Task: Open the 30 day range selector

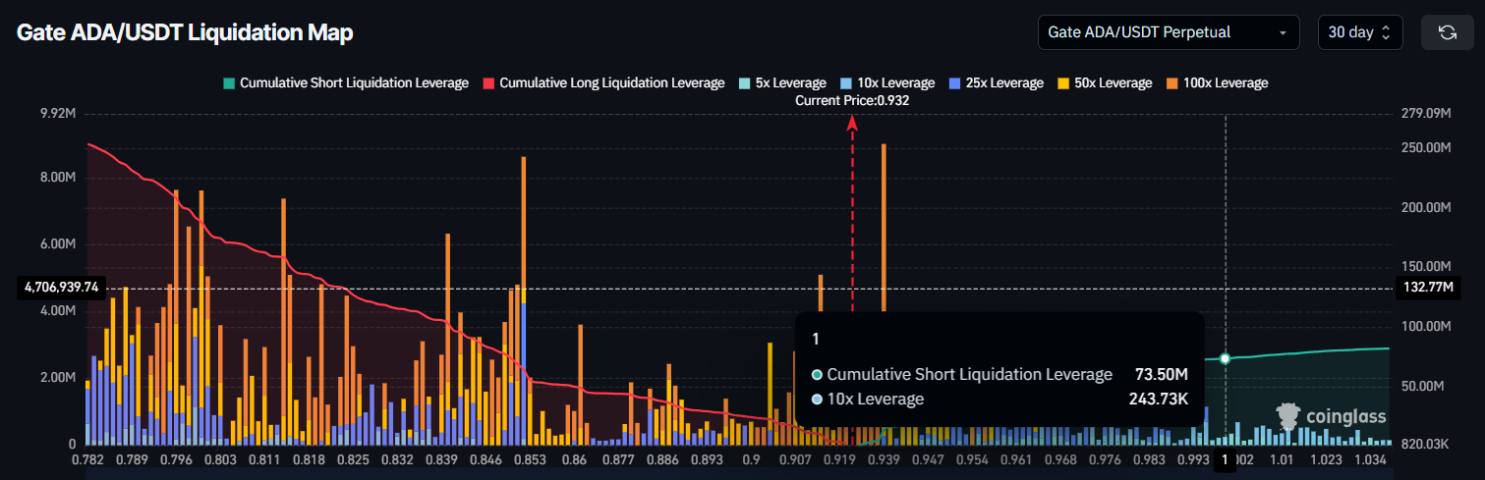Action: [1360, 32]
